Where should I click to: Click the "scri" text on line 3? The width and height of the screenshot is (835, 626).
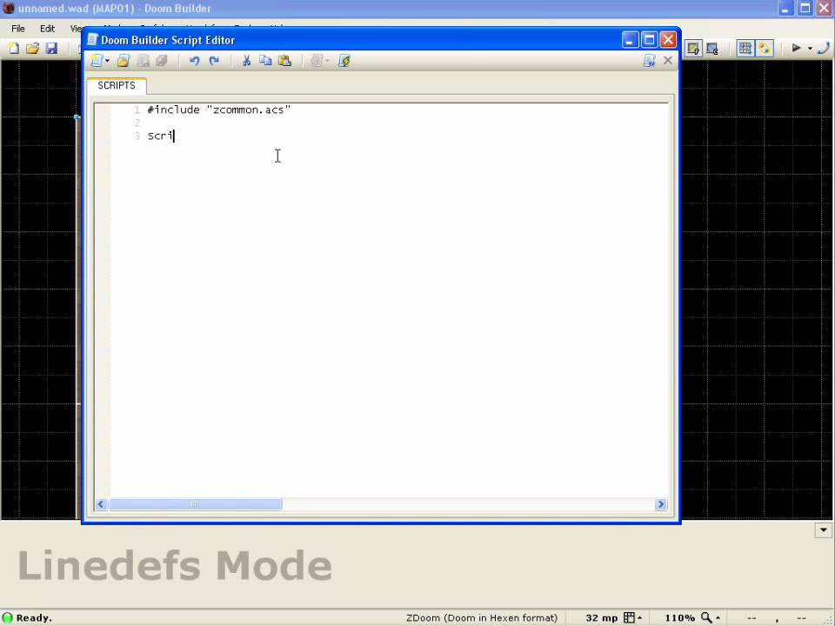[160, 136]
